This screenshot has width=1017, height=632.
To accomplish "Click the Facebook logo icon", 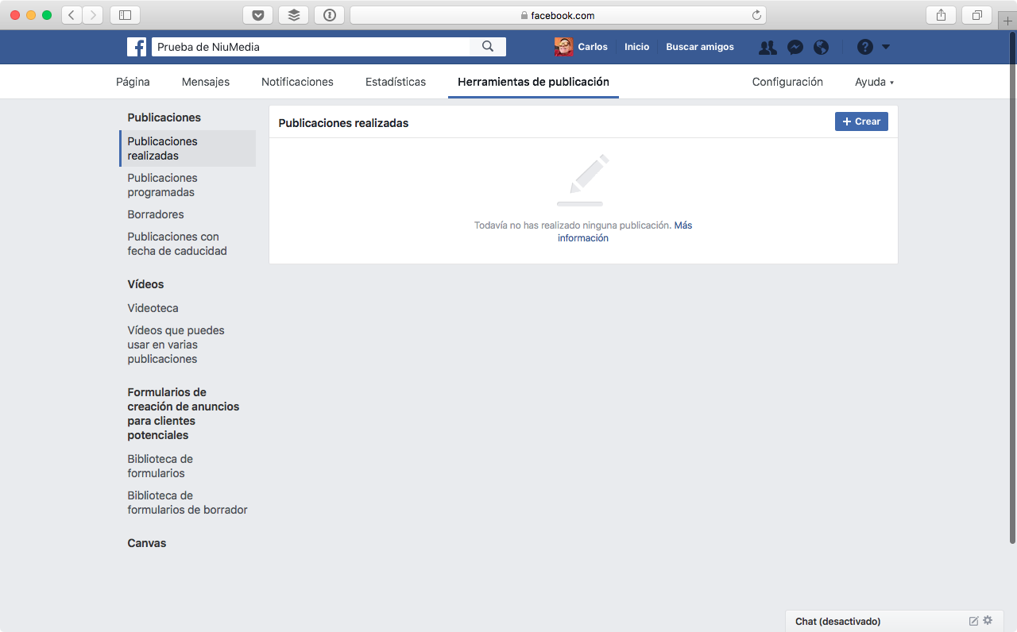I will (x=137, y=47).
